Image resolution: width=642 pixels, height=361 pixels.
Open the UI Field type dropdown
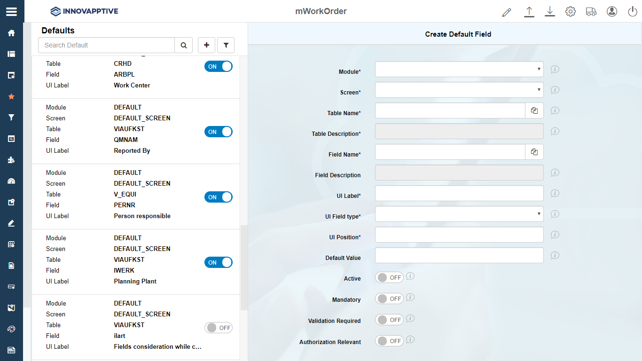459,214
